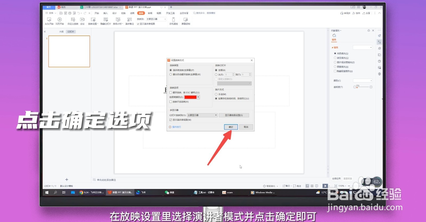Open the 设计 ribbon tab
This screenshot has width=426, height=222.
pyautogui.click(x=114, y=13)
